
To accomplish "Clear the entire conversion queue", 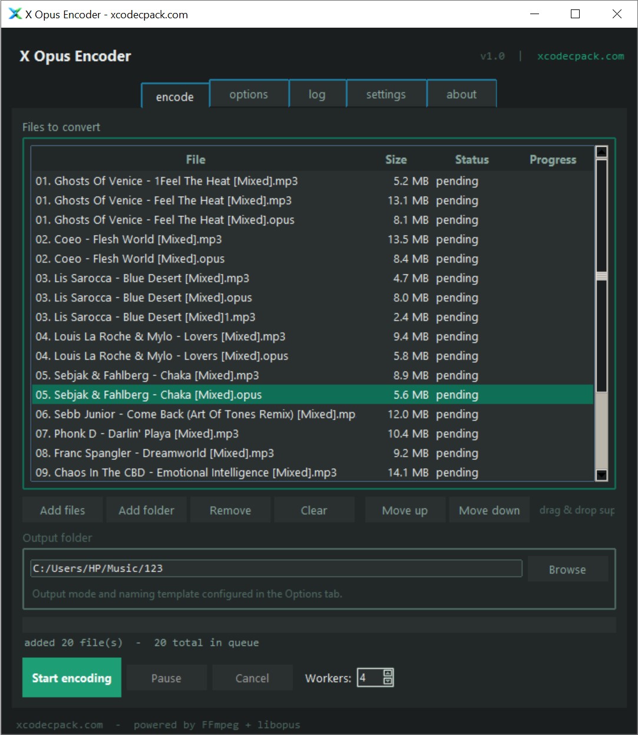I will pos(314,510).
